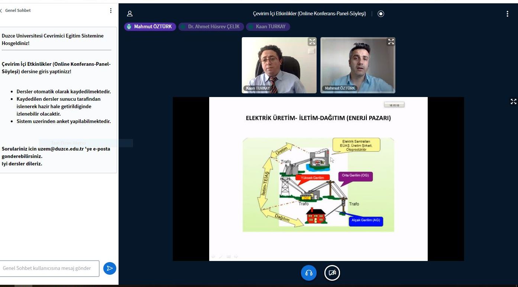Enable webcam sharing with the camera button
Viewport: 518px width, 287px height.
[x=332, y=273]
